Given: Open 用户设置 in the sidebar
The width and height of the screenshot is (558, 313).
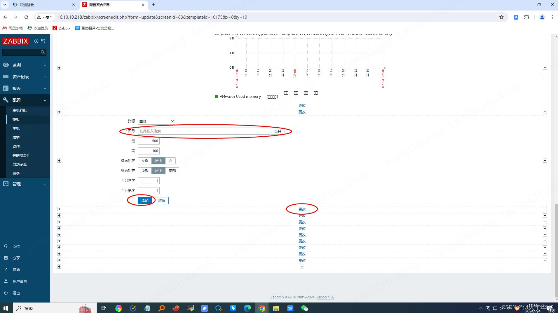Looking at the screenshot, I should [x=20, y=281].
